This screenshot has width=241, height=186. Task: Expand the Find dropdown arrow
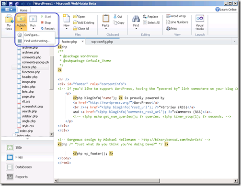pyautogui.click(x=136, y=29)
